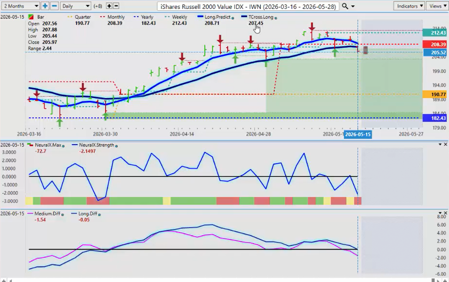Click the 205.52 current price tag
449x282 pixels.
434,53
